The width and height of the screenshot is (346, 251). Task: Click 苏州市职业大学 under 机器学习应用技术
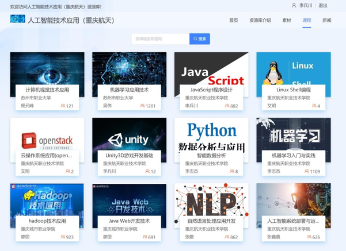click(x=118, y=98)
